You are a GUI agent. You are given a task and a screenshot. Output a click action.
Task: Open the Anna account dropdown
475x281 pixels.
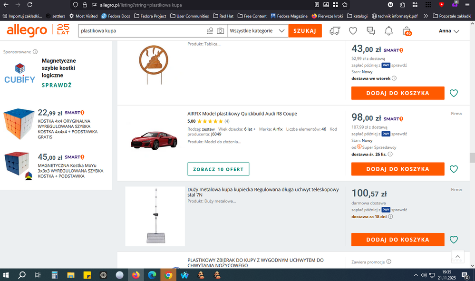pos(449,31)
